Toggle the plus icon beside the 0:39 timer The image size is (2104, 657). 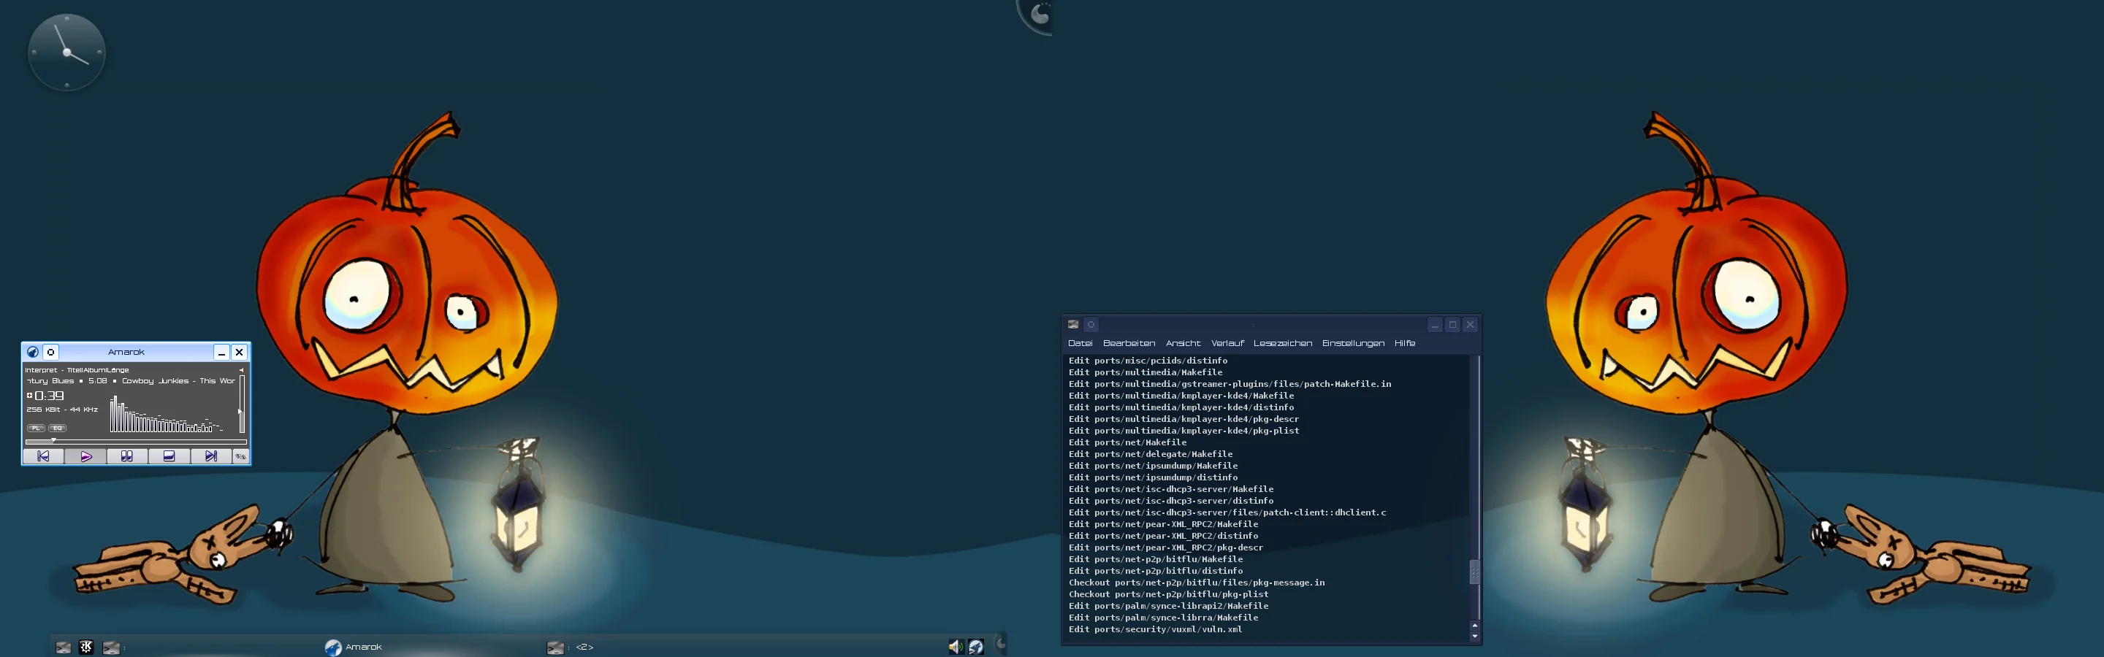[x=29, y=395]
